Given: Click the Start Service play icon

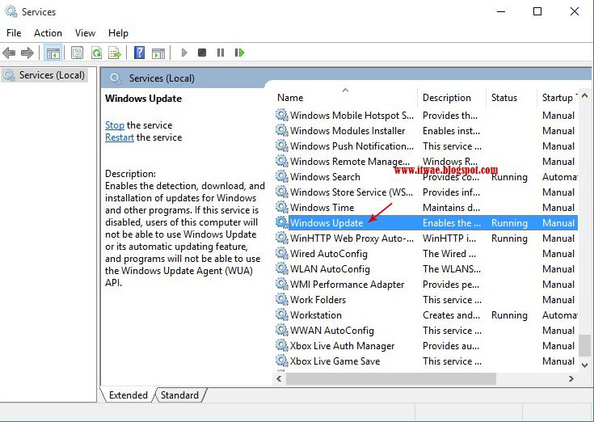Looking at the screenshot, I should (x=184, y=53).
